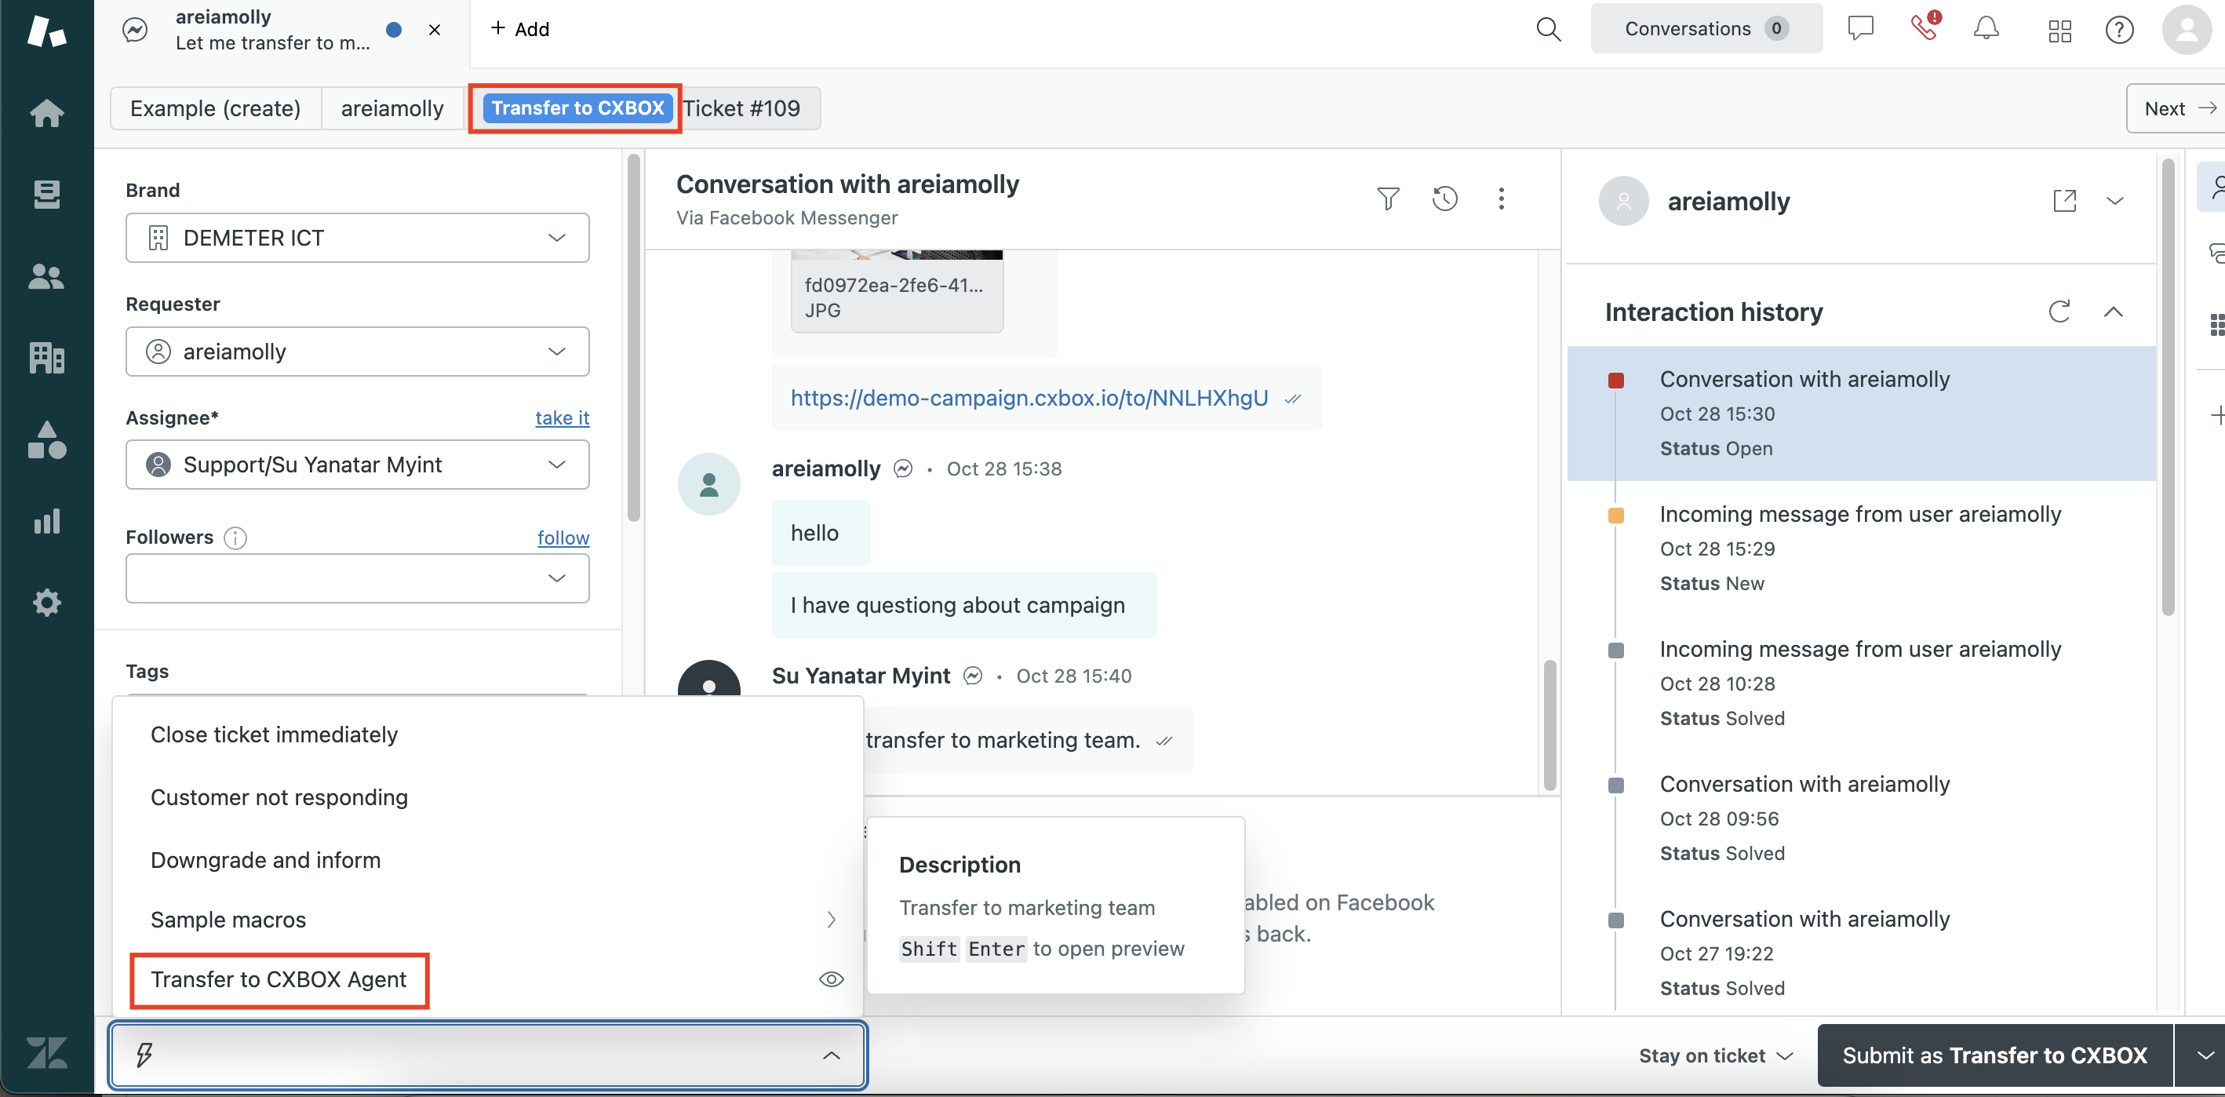Open the Home dashboard icon in sidebar
Image resolution: width=2225 pixels, height=1097 pixels.
pos(46,113)
